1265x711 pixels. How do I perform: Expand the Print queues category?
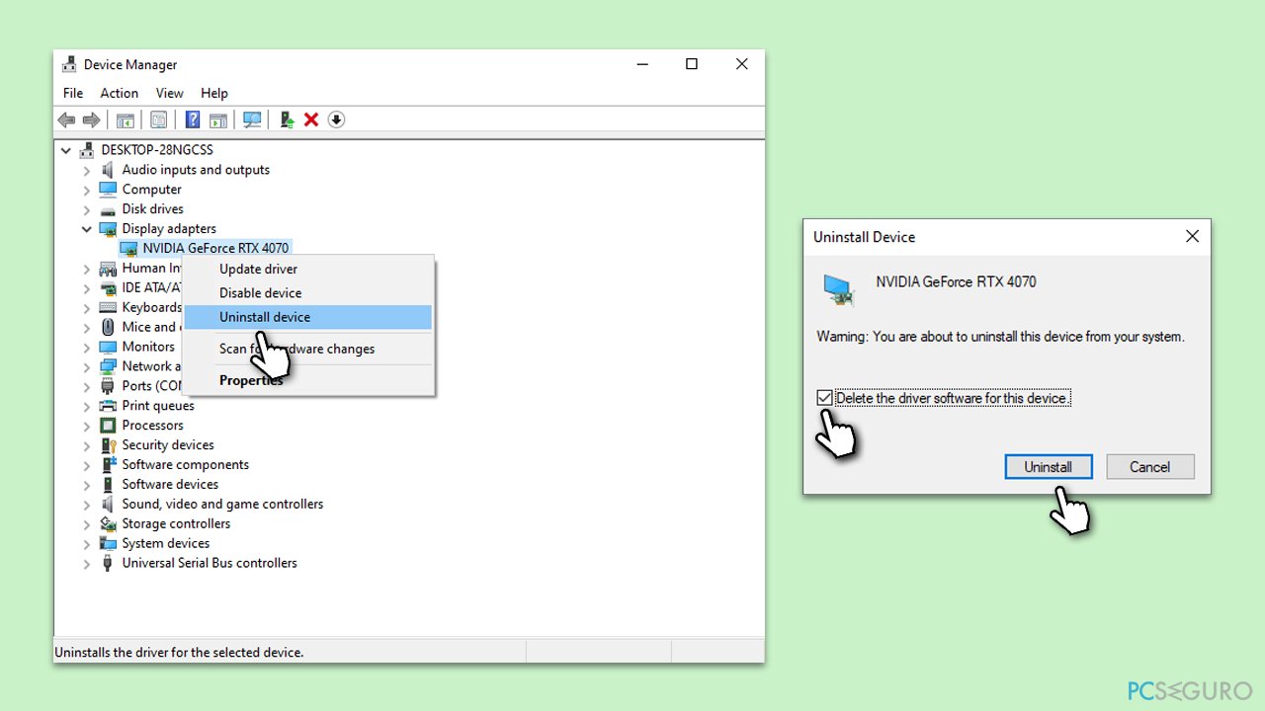click(87, 407)
